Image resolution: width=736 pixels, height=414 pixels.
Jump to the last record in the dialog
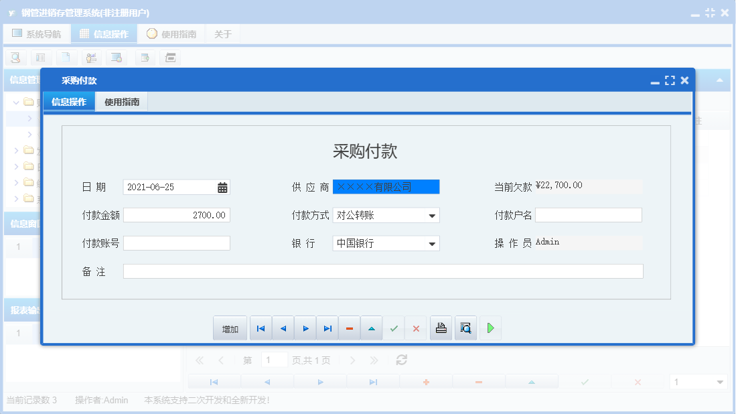[327, 328]
